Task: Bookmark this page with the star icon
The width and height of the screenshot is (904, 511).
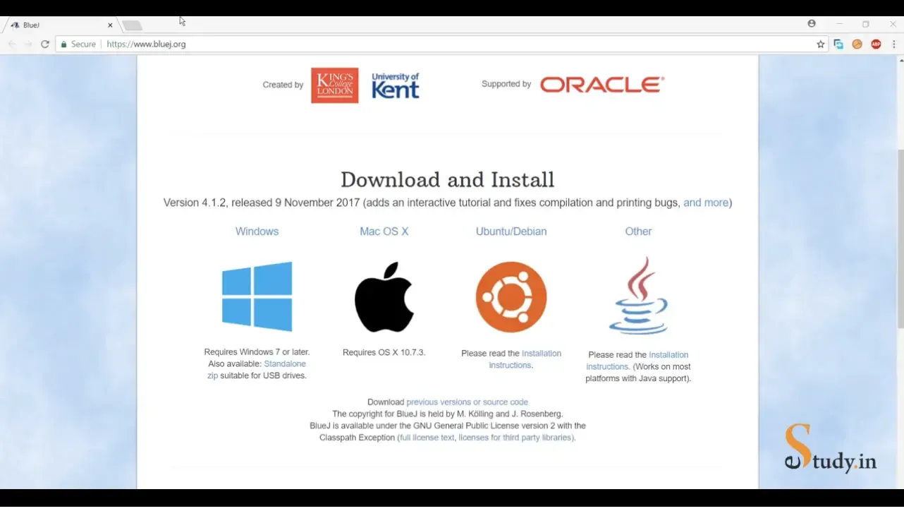Action: pyautogui.click(x=821, y=44)
